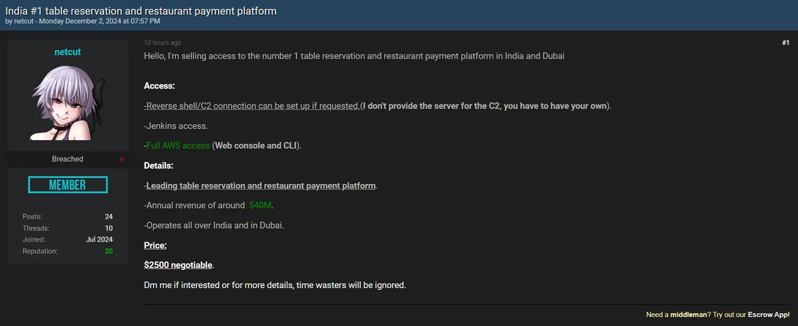Click the bold middleman text
Screen dimensions: 798x326
point(688,314)
